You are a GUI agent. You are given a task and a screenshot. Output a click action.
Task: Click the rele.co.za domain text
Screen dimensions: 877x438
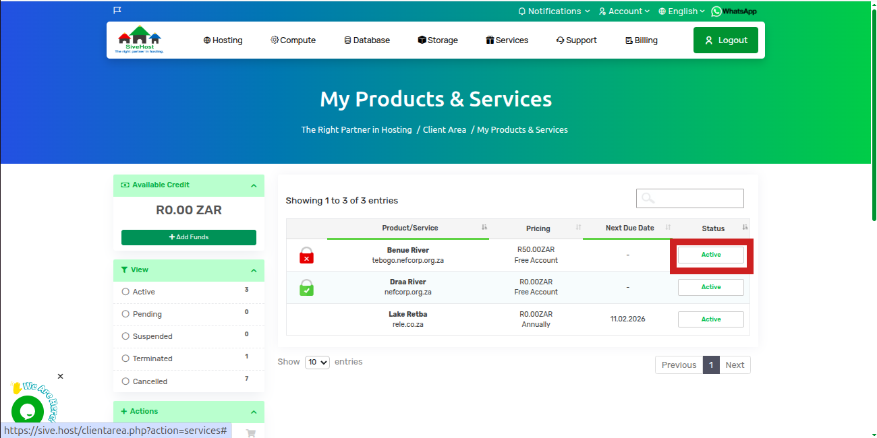pos(408,324)
